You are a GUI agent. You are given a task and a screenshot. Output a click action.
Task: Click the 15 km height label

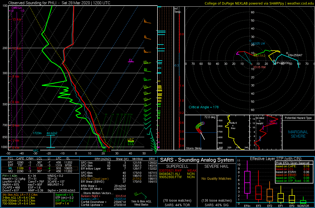coord(17,19)
